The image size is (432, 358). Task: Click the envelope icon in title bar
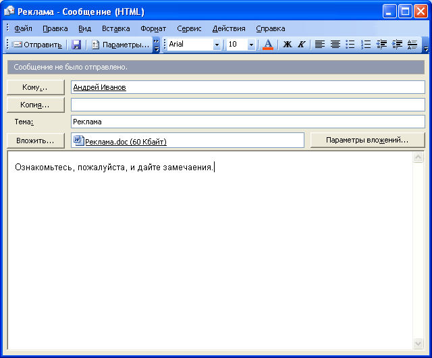(9, 11)
